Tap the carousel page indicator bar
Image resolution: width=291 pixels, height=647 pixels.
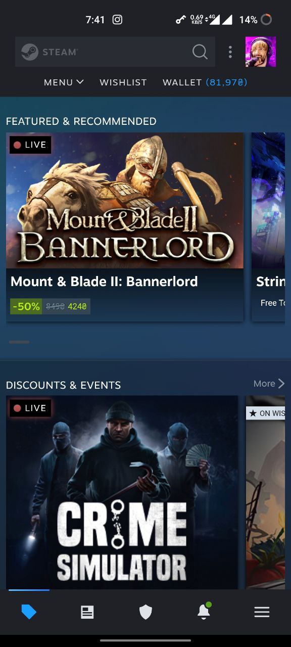pos(19,342)
